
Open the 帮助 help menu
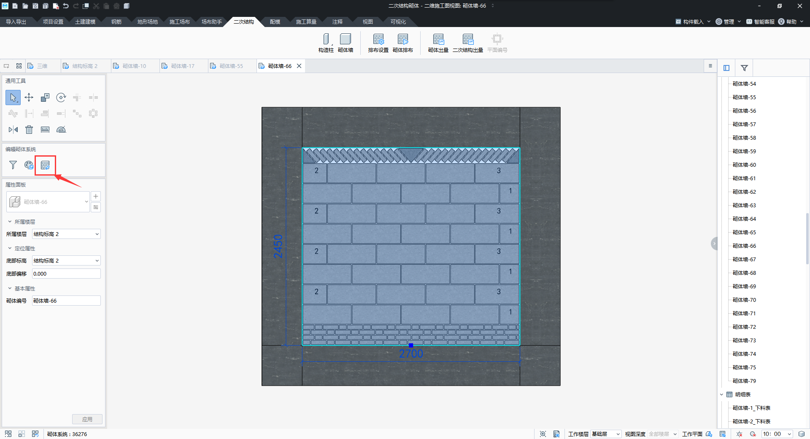(x=791, y=22)
